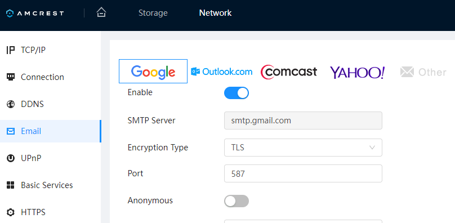Select the Network tab
The image size is (455, 223).
tap(215, 13)
